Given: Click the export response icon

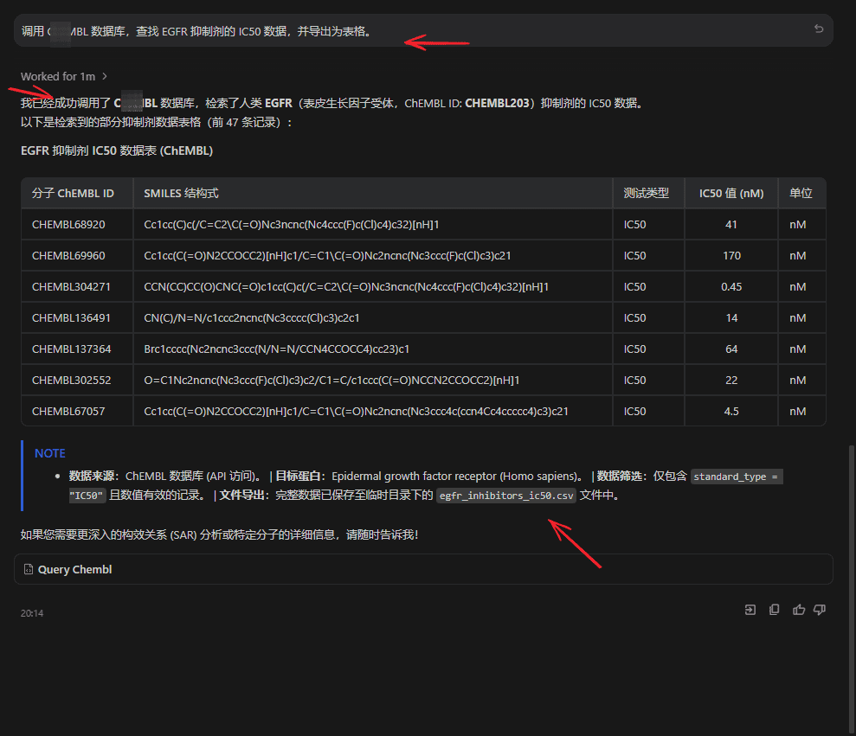Looking at the screenshot, I should click(x=750, y=610).
